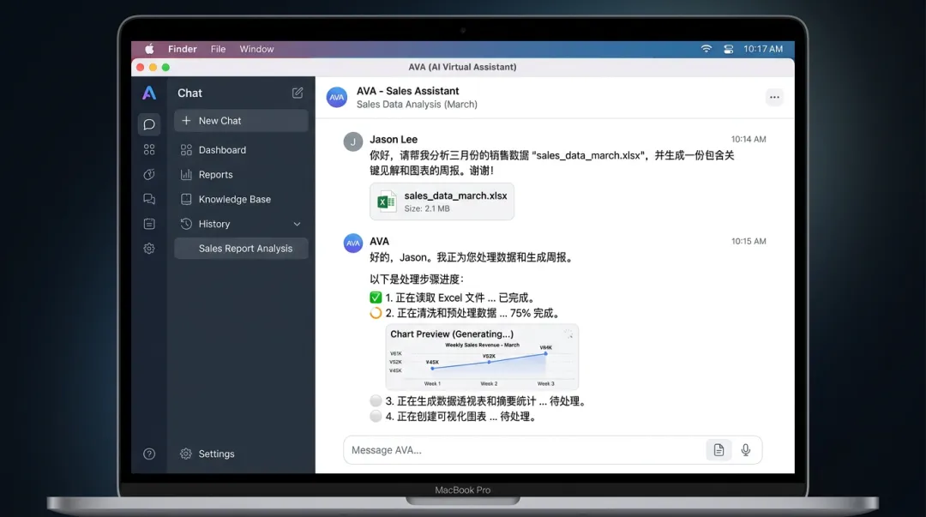The image size is (926, 517).
Task: Click the step 2 progress spinner
Action: click(376, 313)
